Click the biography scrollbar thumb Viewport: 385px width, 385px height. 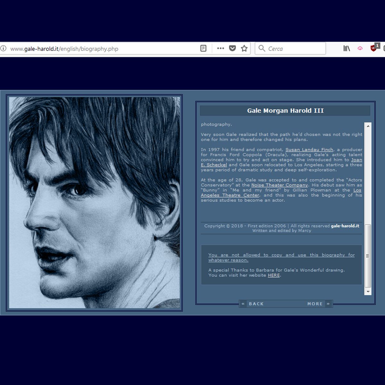click(368, 256)
